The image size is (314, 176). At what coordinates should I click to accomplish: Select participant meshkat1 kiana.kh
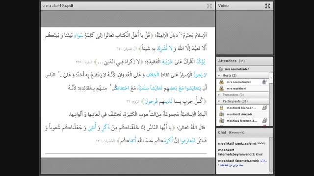pyautogui.click(x=243, y=108)
